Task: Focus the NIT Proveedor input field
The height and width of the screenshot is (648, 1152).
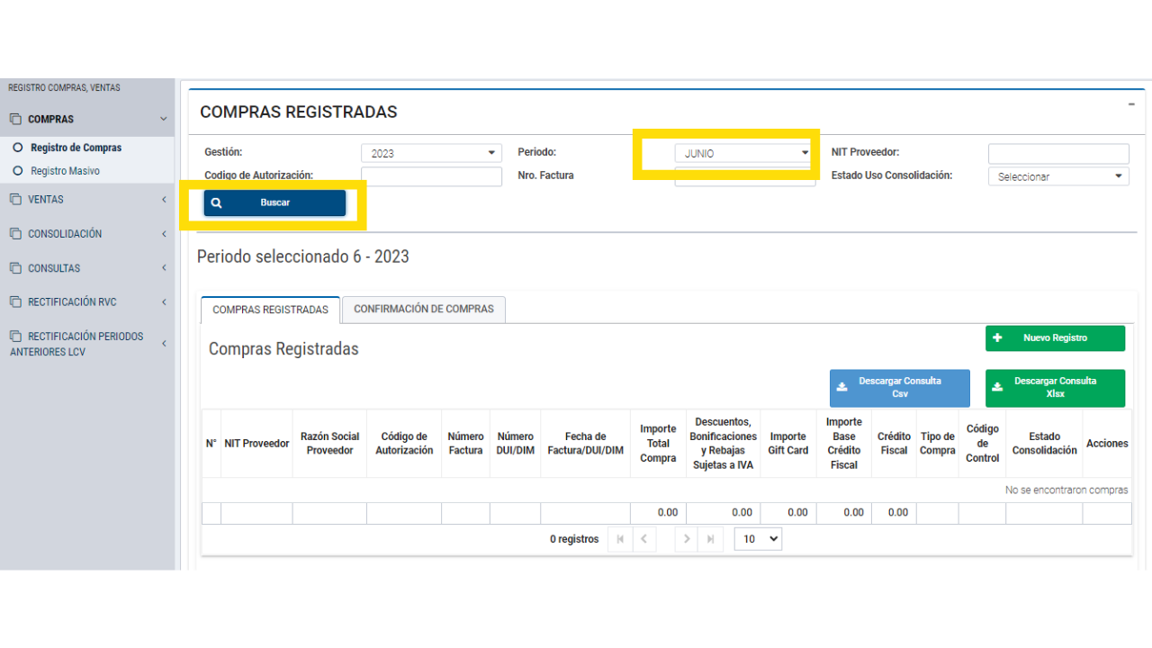Action: (1057, 154)
